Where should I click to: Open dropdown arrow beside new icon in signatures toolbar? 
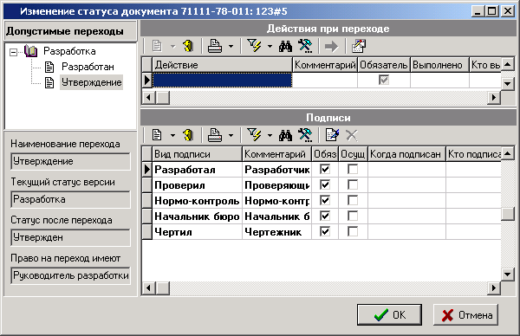[x=172, y=135]
